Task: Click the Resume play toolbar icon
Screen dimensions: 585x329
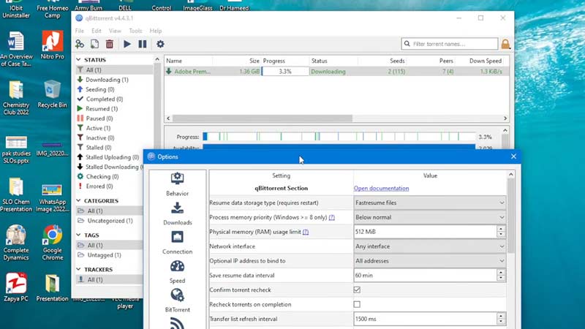Action: coord(127,44)
